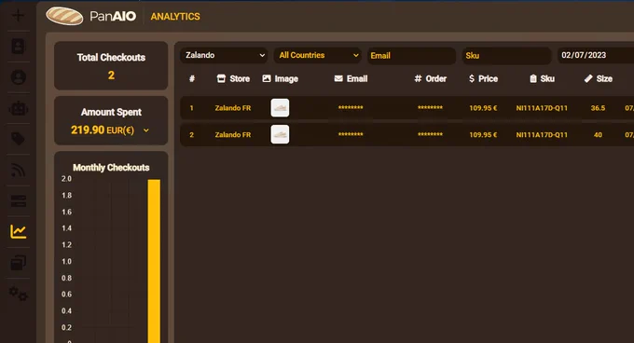This screenshot has height=343, width=634.
Task: Click the plus icon in sidebar
Action: coord(18,16)
